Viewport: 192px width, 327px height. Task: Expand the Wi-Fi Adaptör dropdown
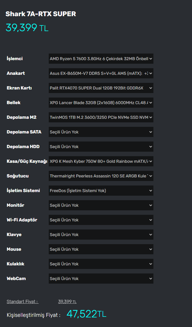click(x=101, y=220)
